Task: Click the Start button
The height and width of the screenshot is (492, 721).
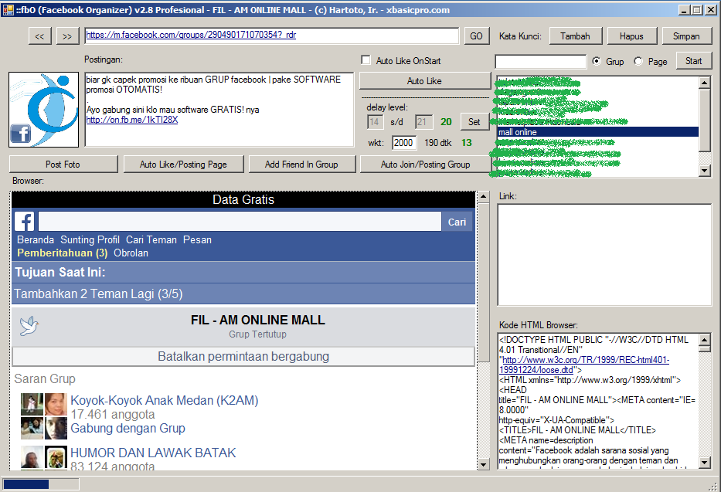Action: [693, 61]
